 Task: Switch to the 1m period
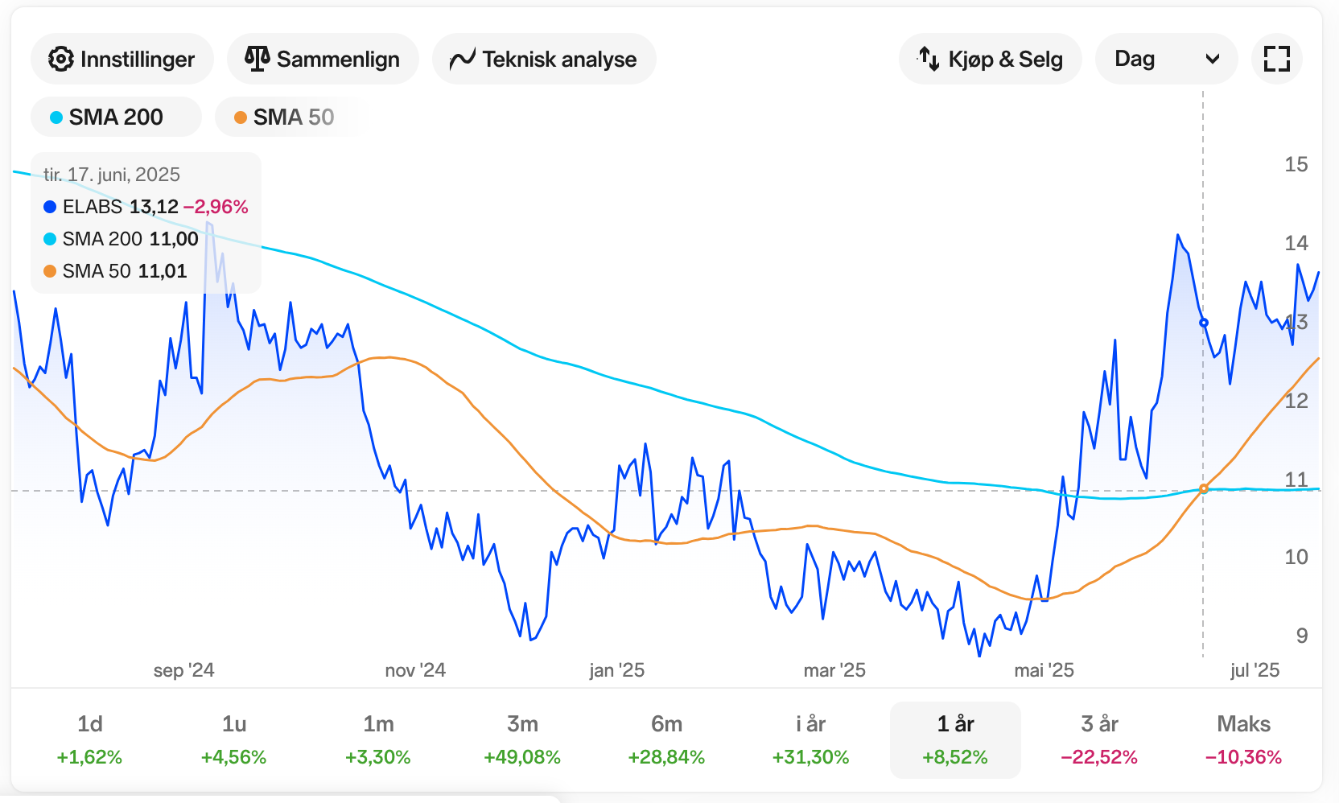378,739
